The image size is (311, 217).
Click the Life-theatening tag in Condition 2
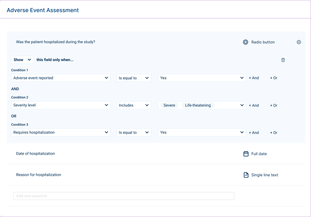point(198,105)
